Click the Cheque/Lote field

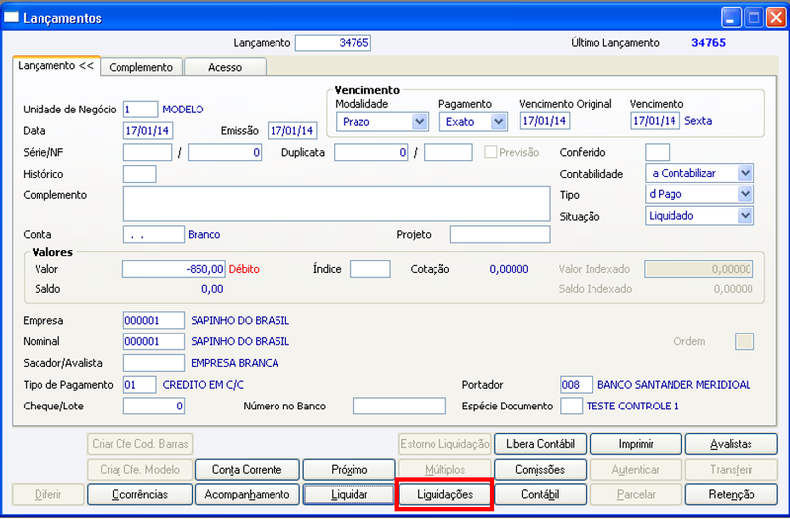[154, 407]
